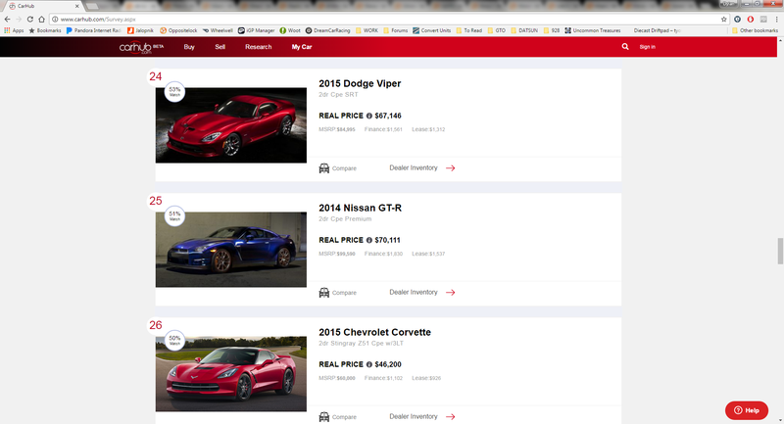784x424 pixels.
Task: Open the DreamCarRacing bookmark
Action: 327,30
